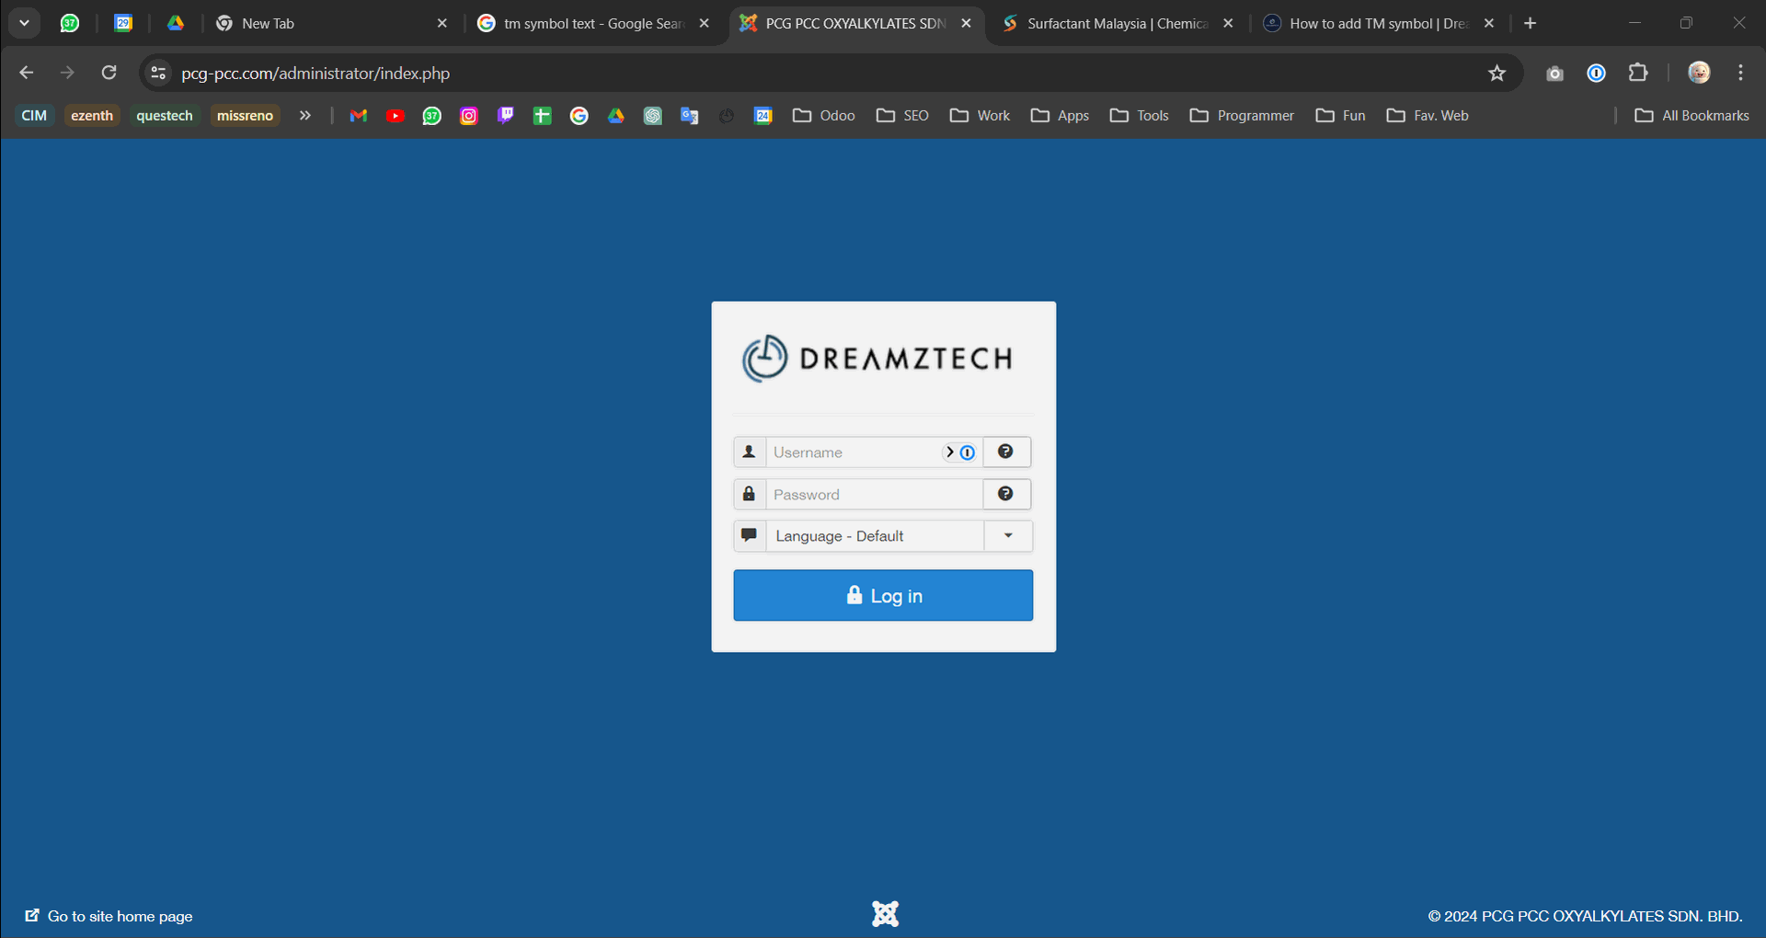Go back to previous page
Viewport: 1766px width, 938px height.
tap(27, 73)
